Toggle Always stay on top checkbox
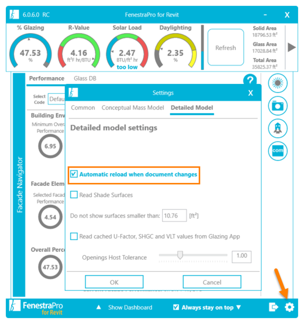The width and height of the screenshot is (302, 321). coord(176,307)
